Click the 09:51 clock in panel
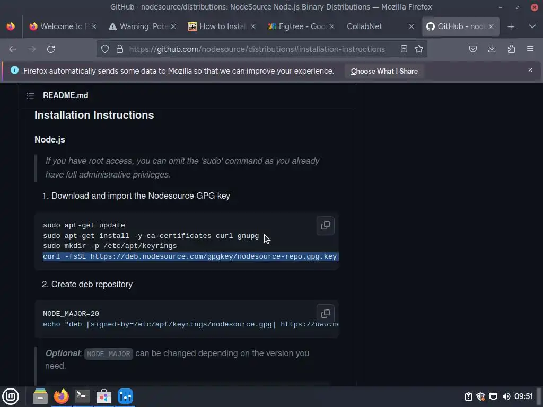Viewport: 543px width, 407px height. (x=523, y=396)
